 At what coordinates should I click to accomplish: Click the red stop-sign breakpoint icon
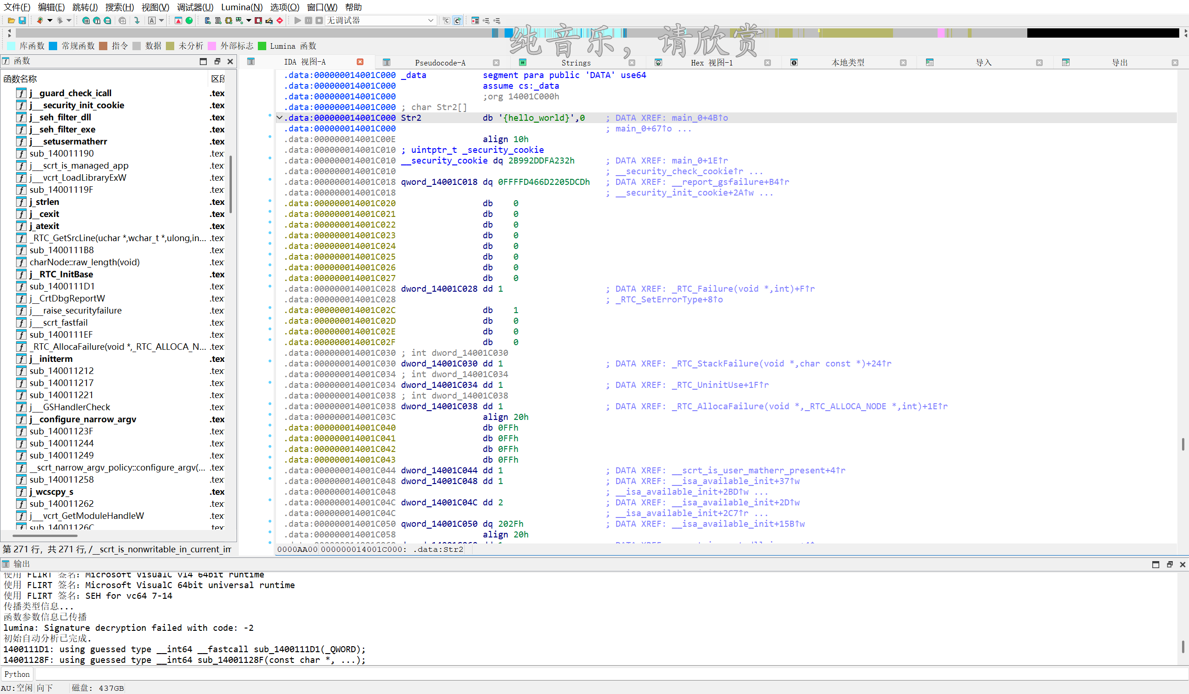click(x=280, y=20)
